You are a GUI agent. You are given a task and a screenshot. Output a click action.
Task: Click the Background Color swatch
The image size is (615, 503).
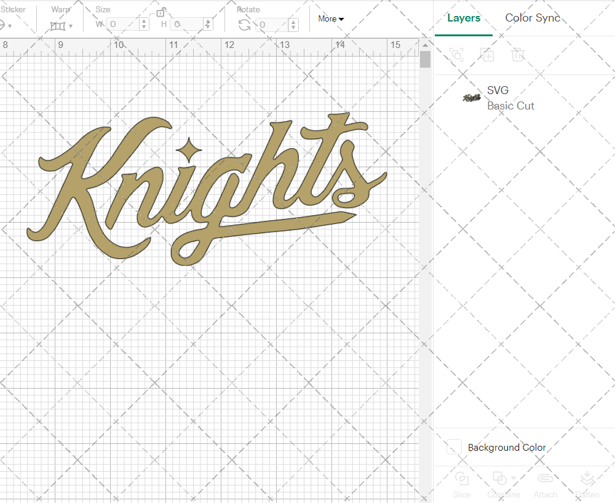(453, 448)
